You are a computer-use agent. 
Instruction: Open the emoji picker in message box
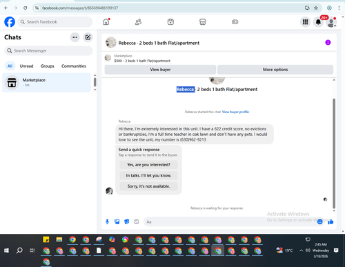319,221
